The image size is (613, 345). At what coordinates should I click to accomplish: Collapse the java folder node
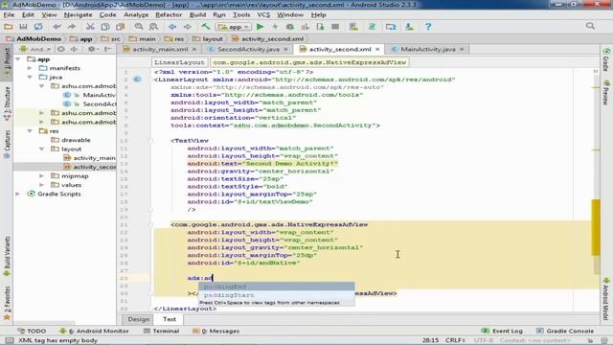click(30, 77)
